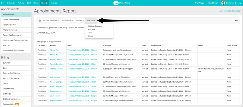Toggle the No Chart status dropdown
This screenshot has width=243, height=107.
click(x=91, y=21)
